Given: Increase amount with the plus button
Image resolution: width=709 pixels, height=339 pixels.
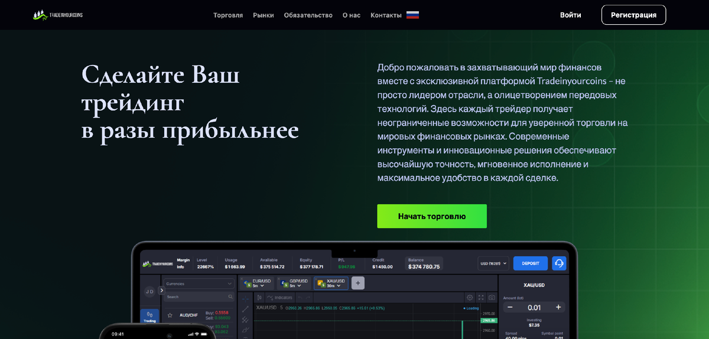Looking at the screenshot, I should [x=558, y=307].
